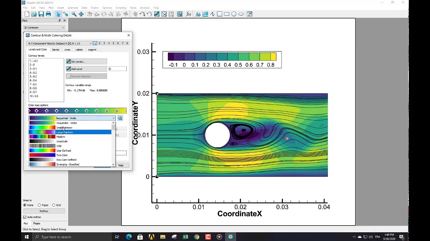Open Microsoft Edge from taskbar
Screen dimensions: 430x241
point(129,237)
